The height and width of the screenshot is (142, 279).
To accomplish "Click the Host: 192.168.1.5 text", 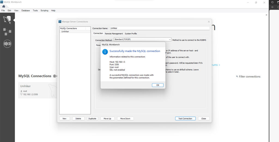I will (x=117, y=62).
